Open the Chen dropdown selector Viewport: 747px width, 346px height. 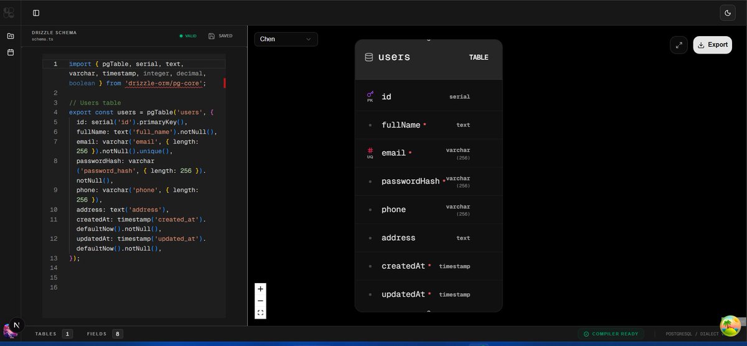(286, 39)
